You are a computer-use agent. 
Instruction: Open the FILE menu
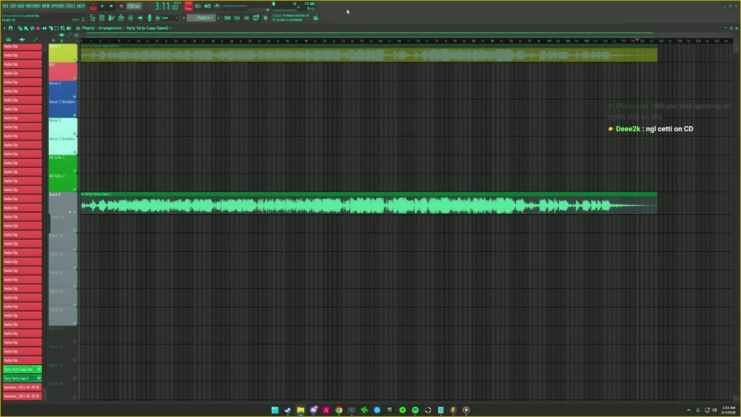pyautogui.click(x=5, y=6)
